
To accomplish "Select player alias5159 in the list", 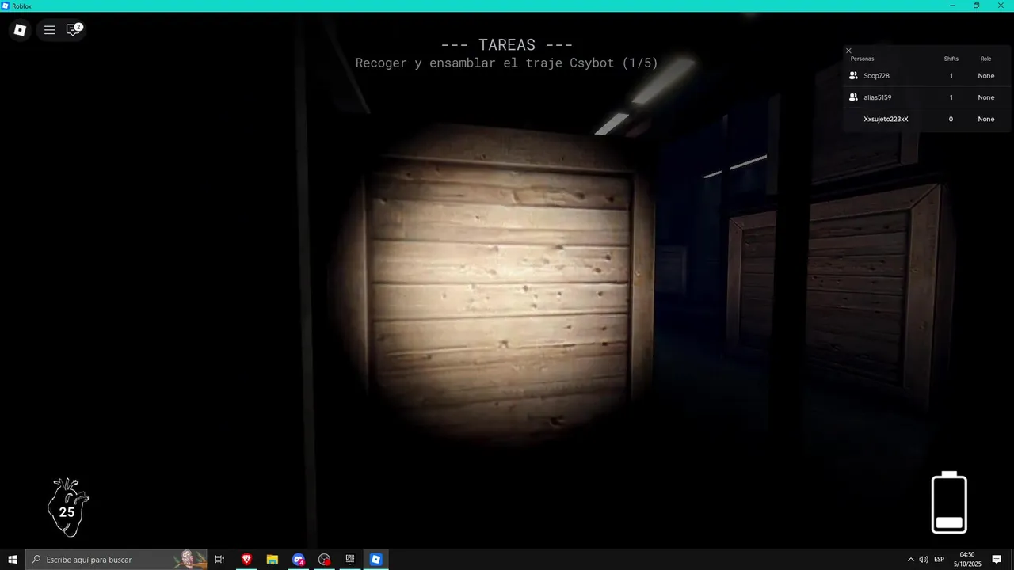I will coord(877,97).
